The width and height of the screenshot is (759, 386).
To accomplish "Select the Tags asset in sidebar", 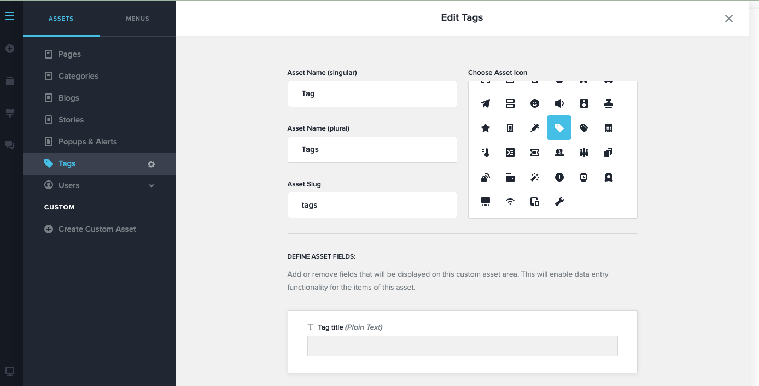I will point(100,163).
